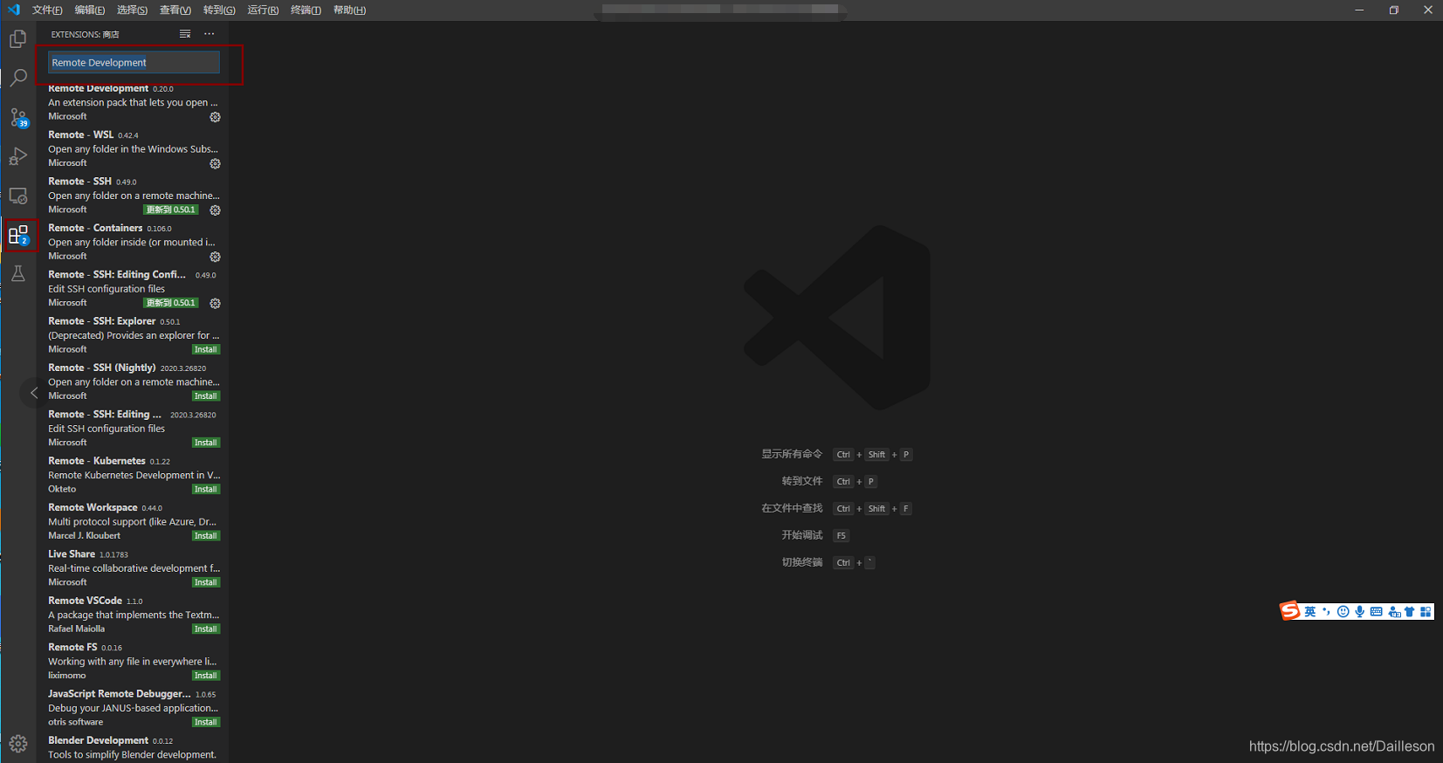Viewport: 1443px width, 763px height.
Task: Select Remote Workspace extension title
Action: coord(93,507)
